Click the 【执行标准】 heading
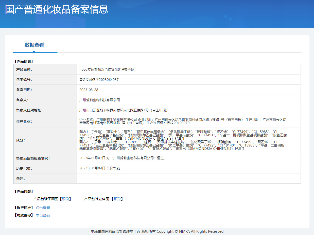The width and height of the screenshot is (314, 235). tap(24, 208)
